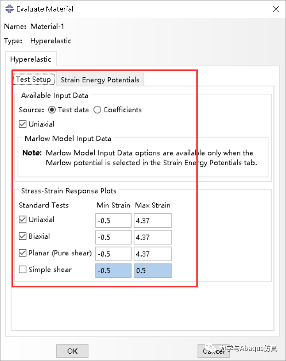Click the 'Material-1' name text
The width and height of the screenshot is (286, 361).
(47, 27)
